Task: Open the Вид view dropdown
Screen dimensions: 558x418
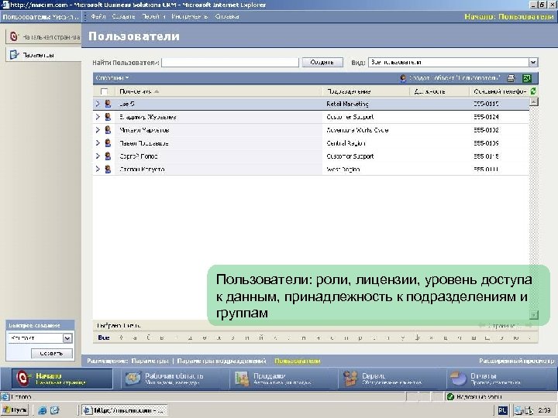Action: pyautogui.click(x=532, y=62)
